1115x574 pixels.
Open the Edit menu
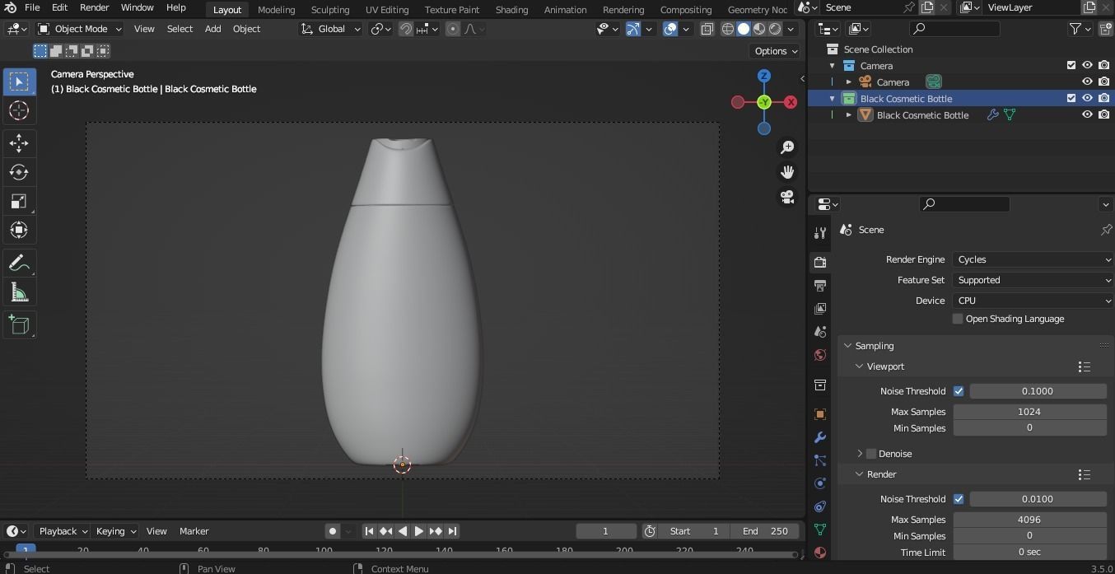pyautogui.click(x=60, y=7)
